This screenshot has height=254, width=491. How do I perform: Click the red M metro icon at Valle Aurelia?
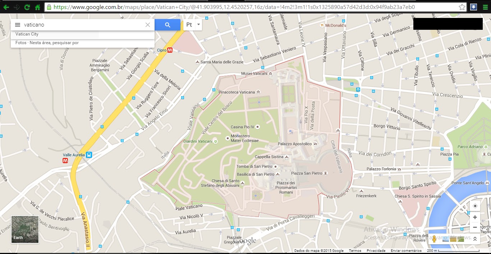click(65, 161)
